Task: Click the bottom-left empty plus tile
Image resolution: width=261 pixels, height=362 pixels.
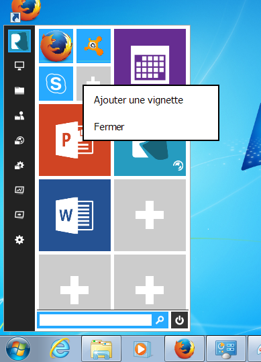Action: (x=74, y=281)
